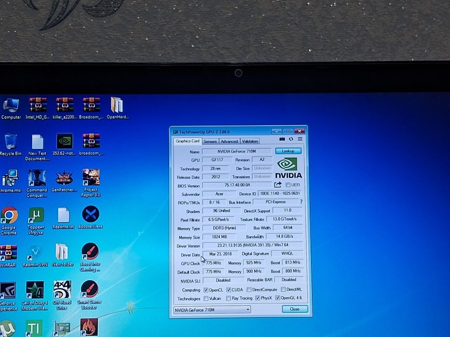Toggle the OpenCL checkbox
Screen dimensions: 450x337
click(x=206, y=290)
